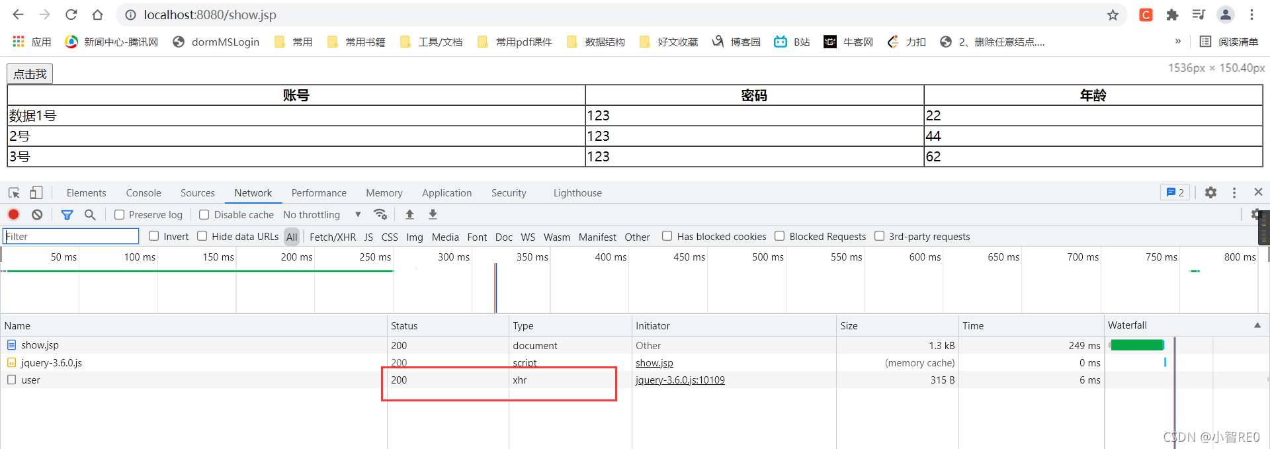Open the 数据结构 bookmark folder
This screenshot has height=449, width=1270.
click(x=595, y=42)
